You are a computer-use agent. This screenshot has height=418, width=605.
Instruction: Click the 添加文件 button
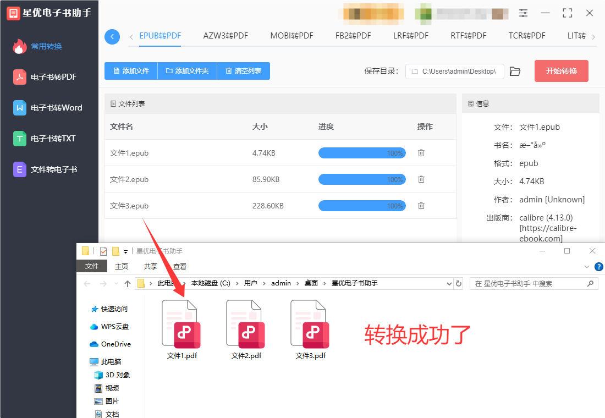pos(131,71)
